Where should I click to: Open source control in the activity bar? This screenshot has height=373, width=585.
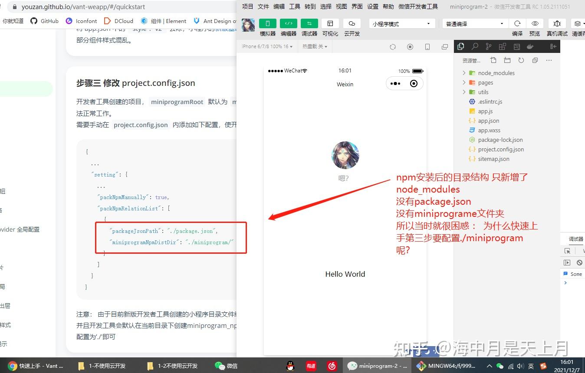tap(488, 46)
